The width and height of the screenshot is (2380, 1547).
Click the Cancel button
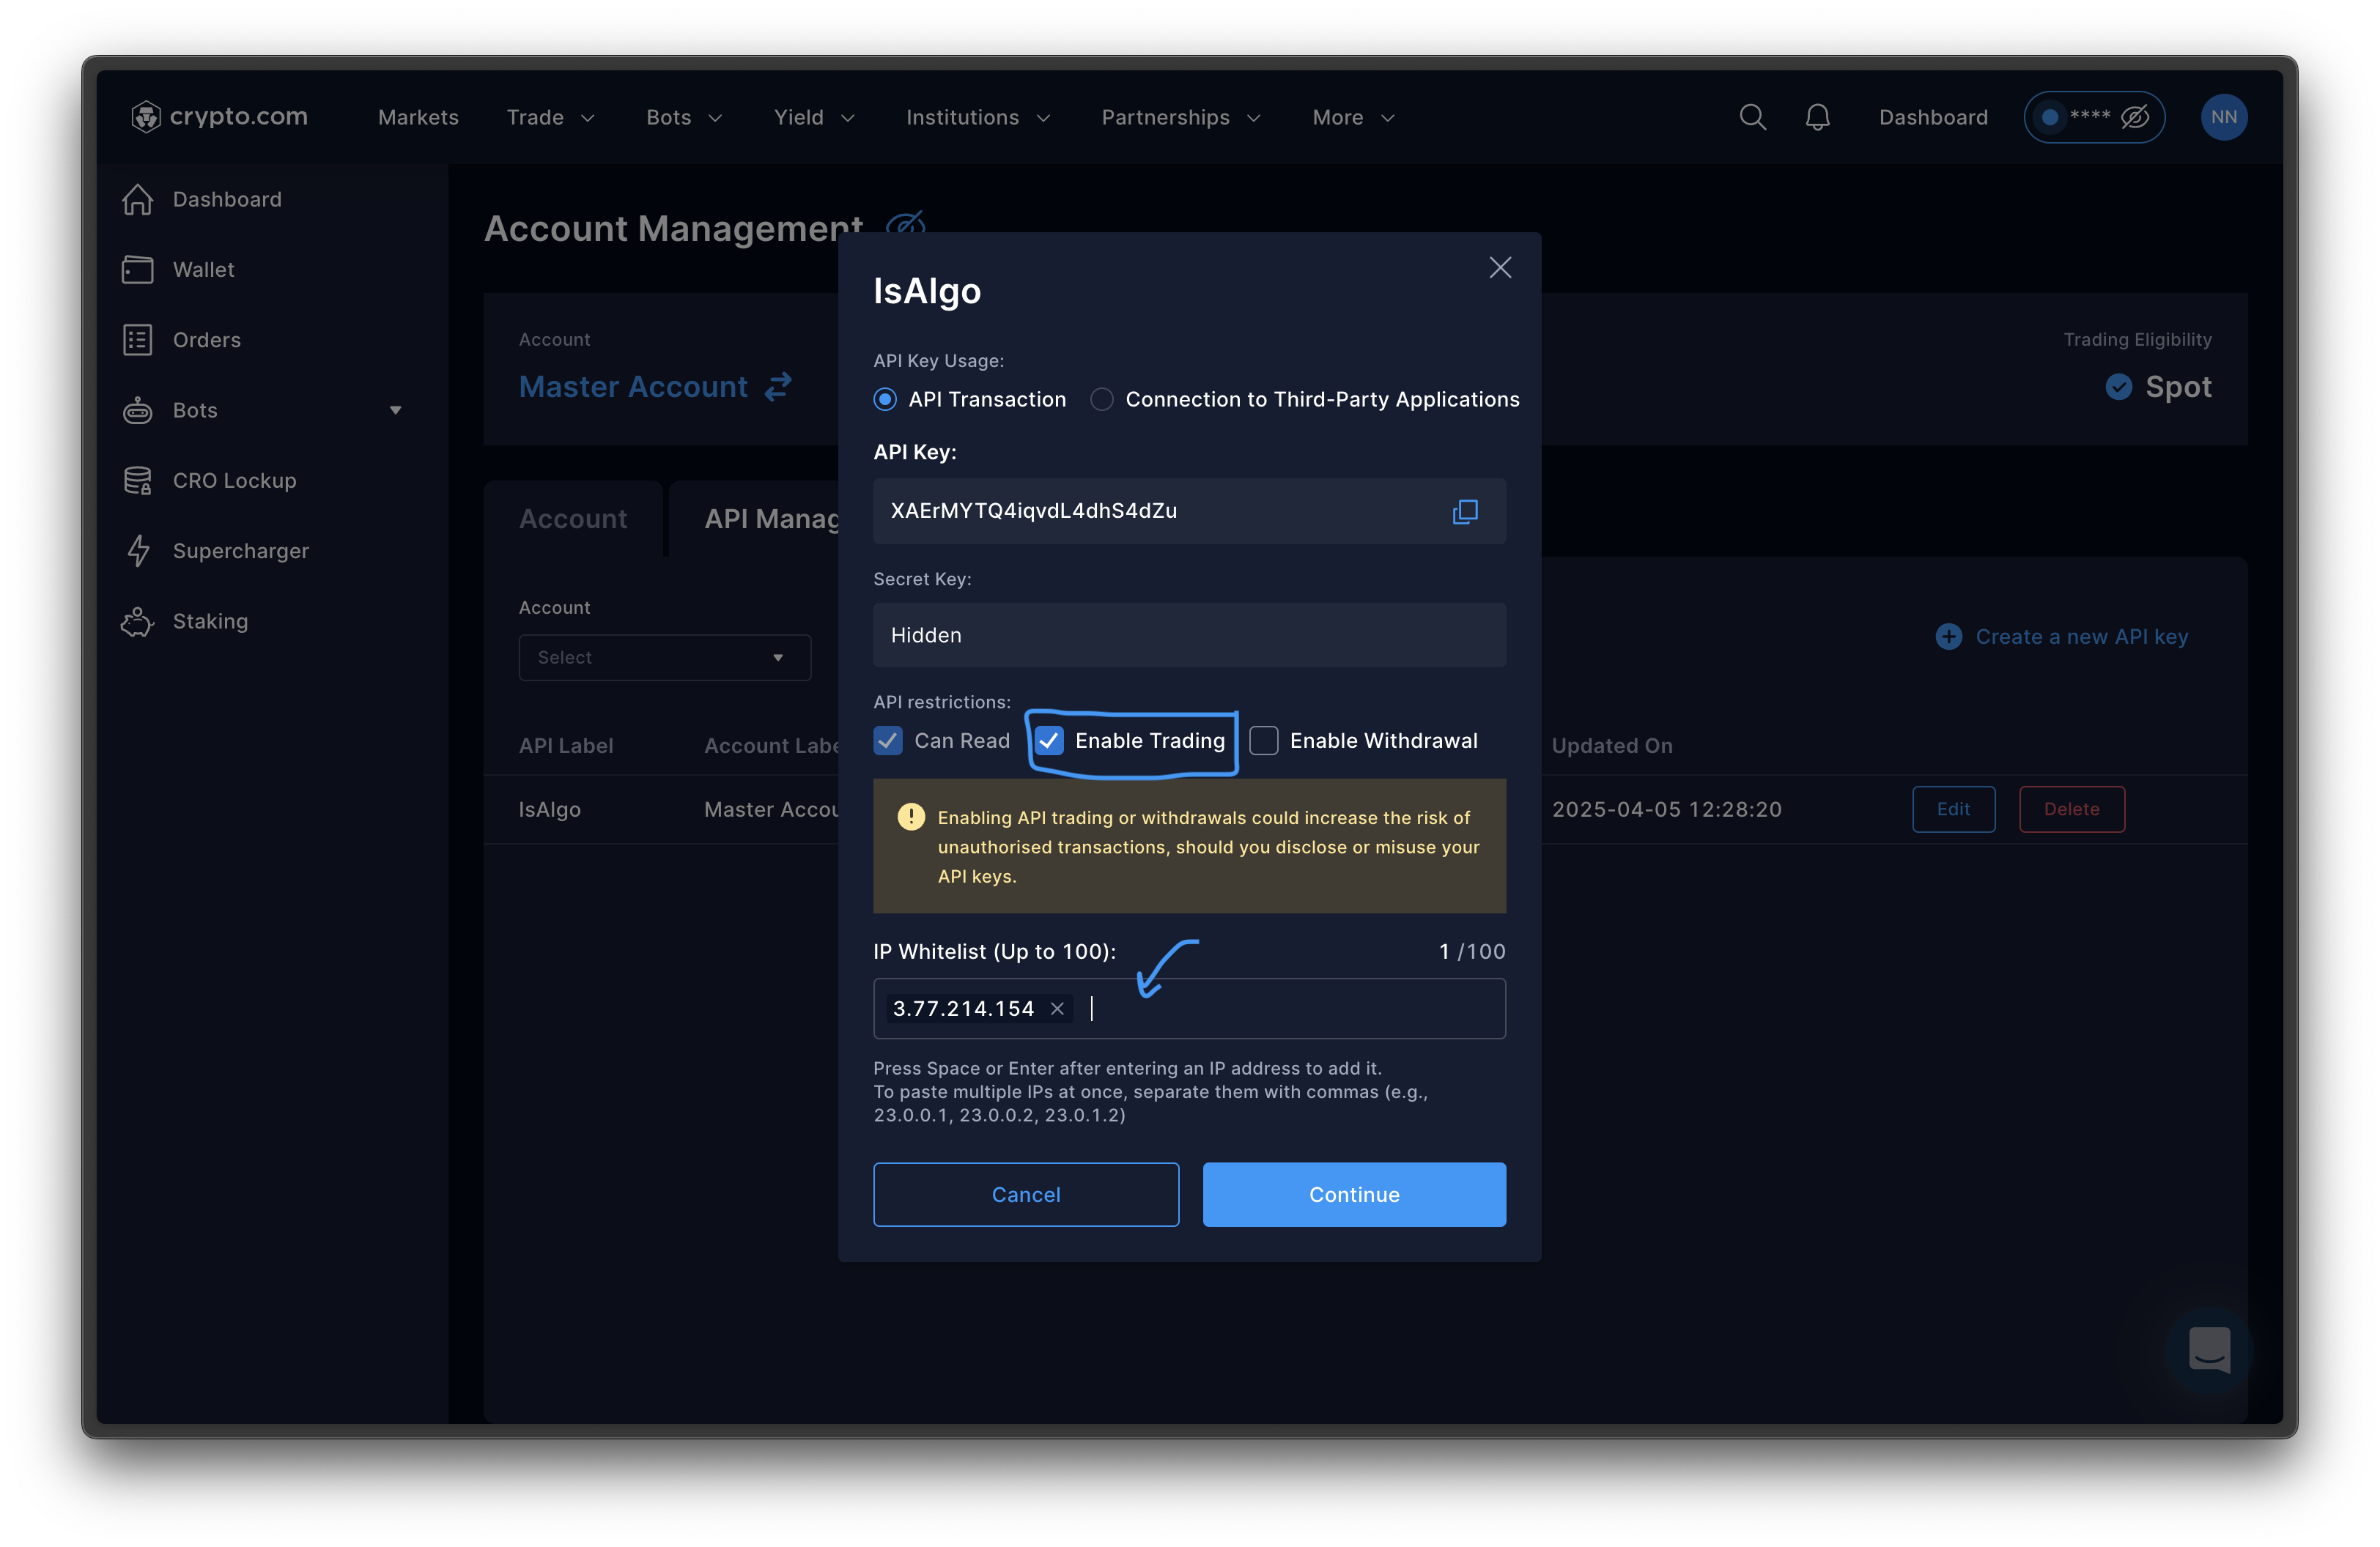(x=1026, y=1194)
